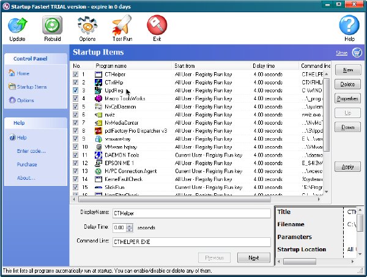The height and width of the screenshot is (277, 367).
Task: Click the Delay Time value field
Action: tap(119, 227)
